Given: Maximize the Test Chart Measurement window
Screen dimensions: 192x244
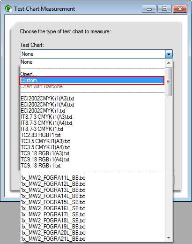Looking at the screenshot, I should click(x=164, y=9).
